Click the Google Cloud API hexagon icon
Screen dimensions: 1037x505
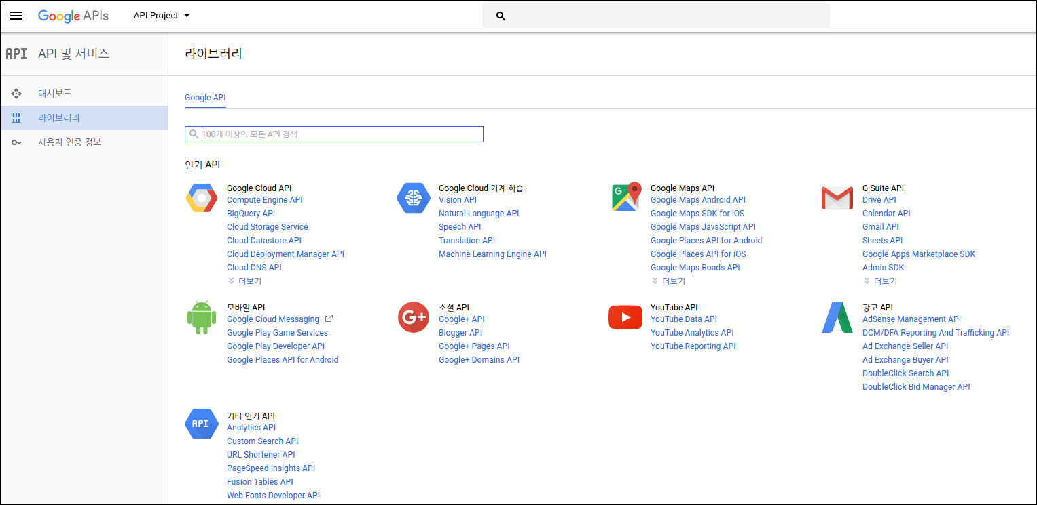[202, 198]
